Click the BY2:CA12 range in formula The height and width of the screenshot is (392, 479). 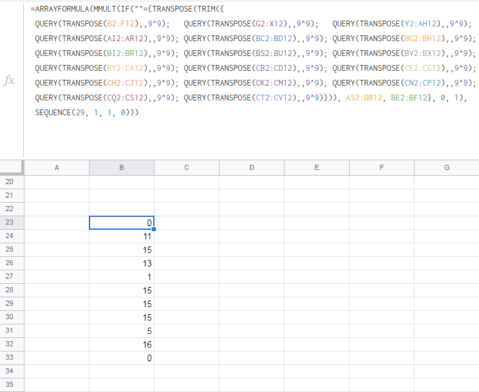126,68
